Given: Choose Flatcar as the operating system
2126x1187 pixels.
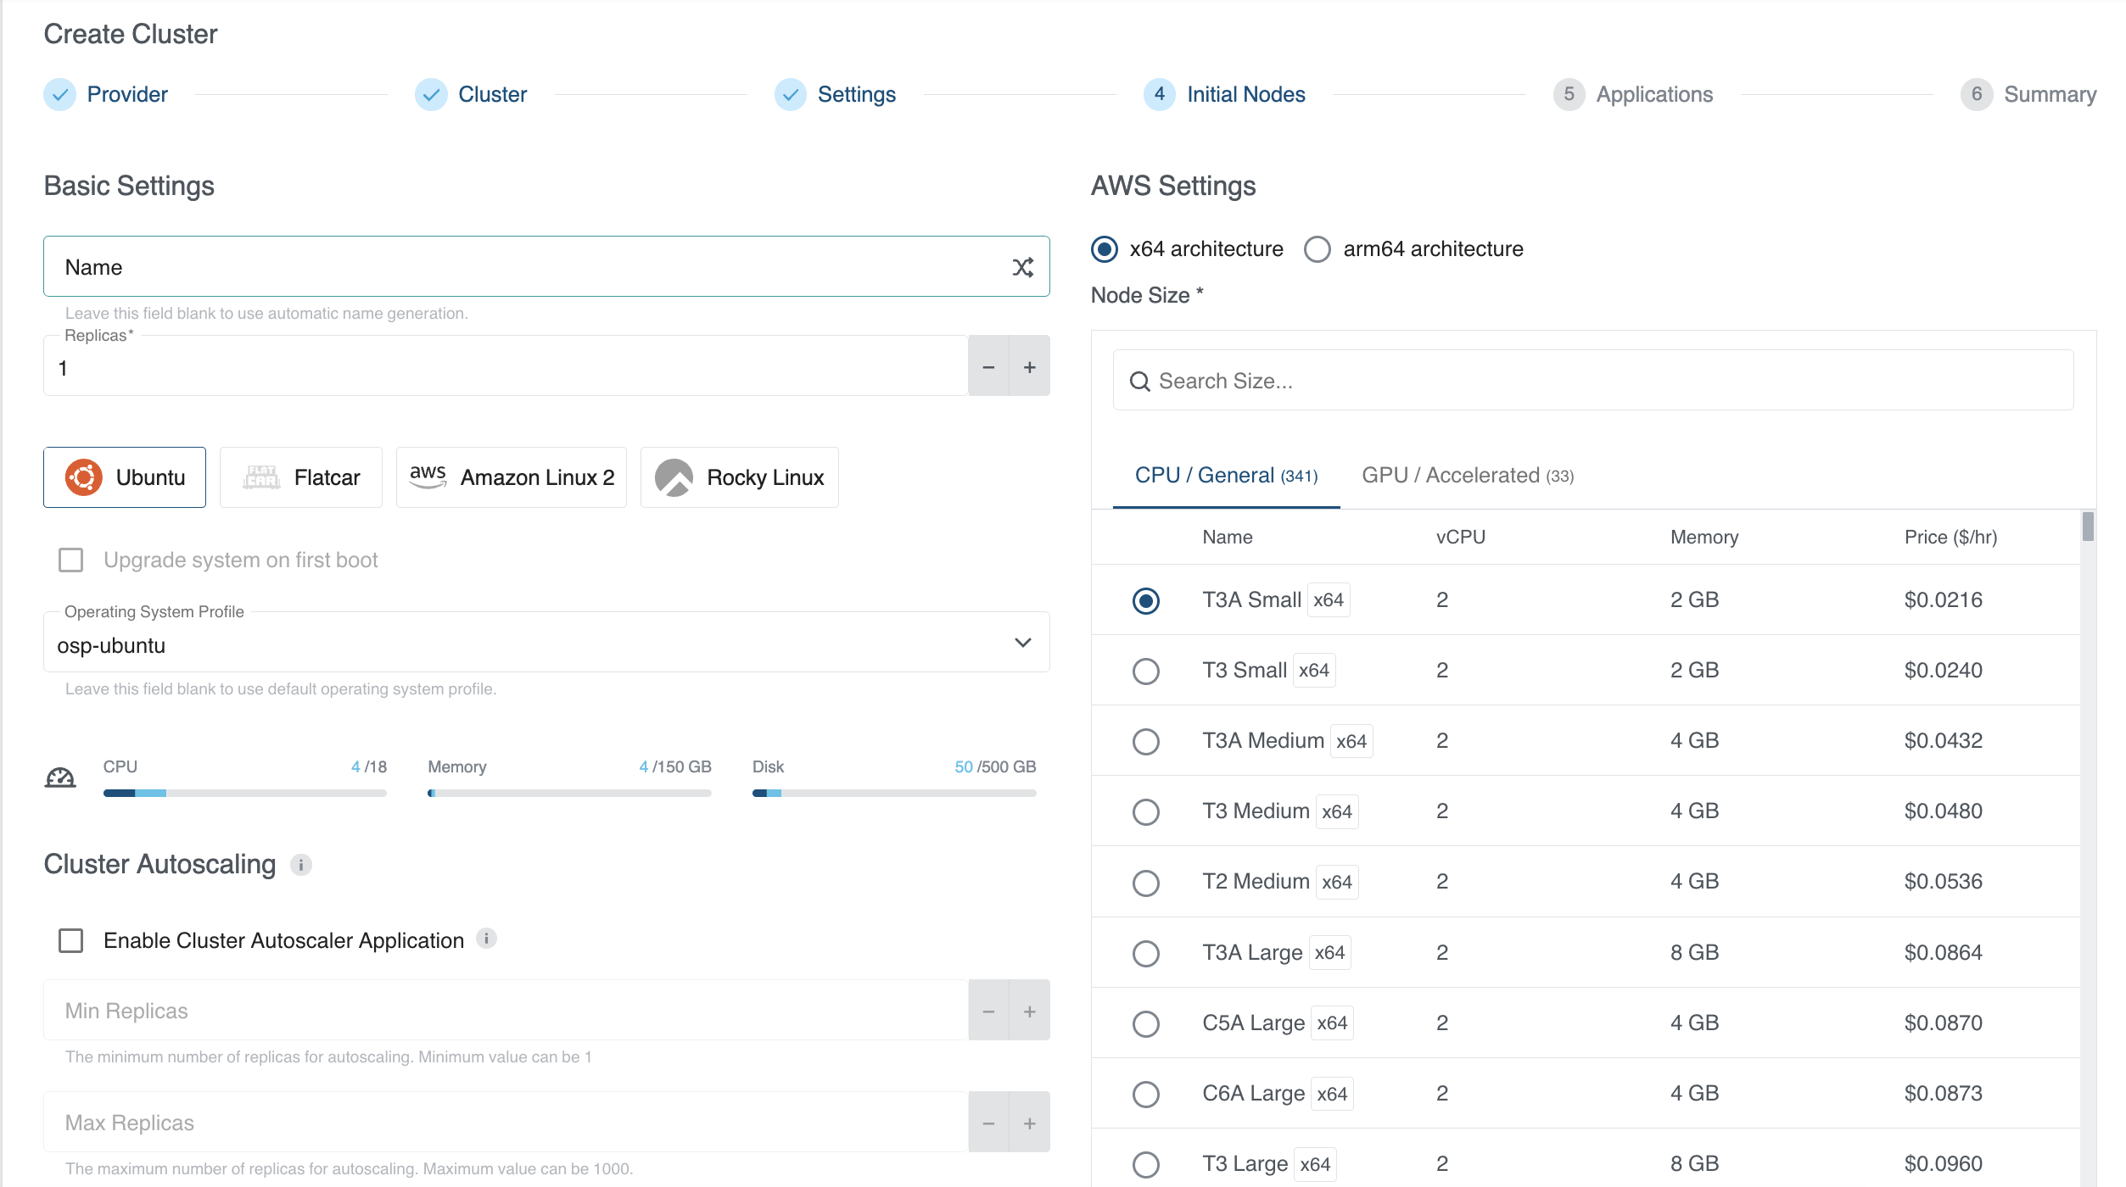Looking at the screenshot, I should click(x=301, y=477).
